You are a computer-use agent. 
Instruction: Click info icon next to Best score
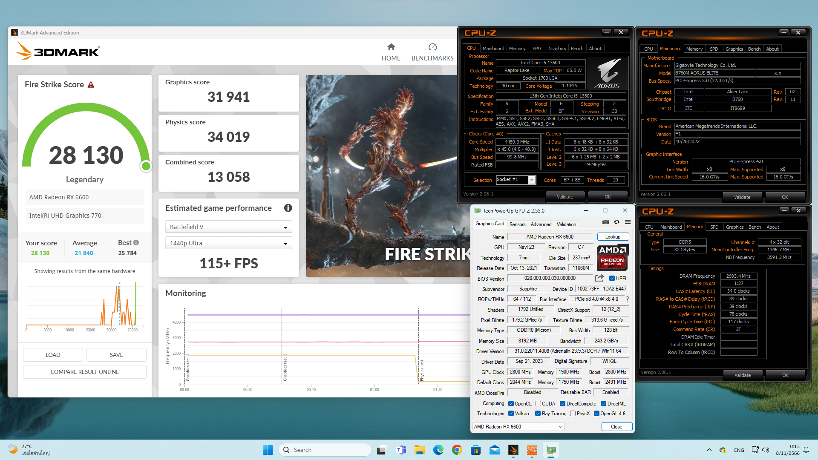coord(136,242)
